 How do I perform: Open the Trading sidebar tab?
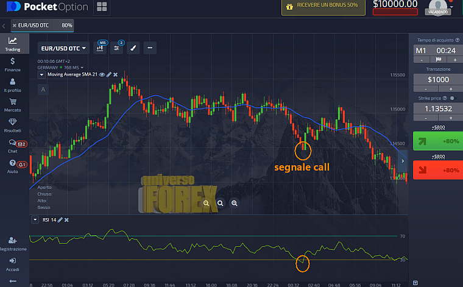click(12, 44)
